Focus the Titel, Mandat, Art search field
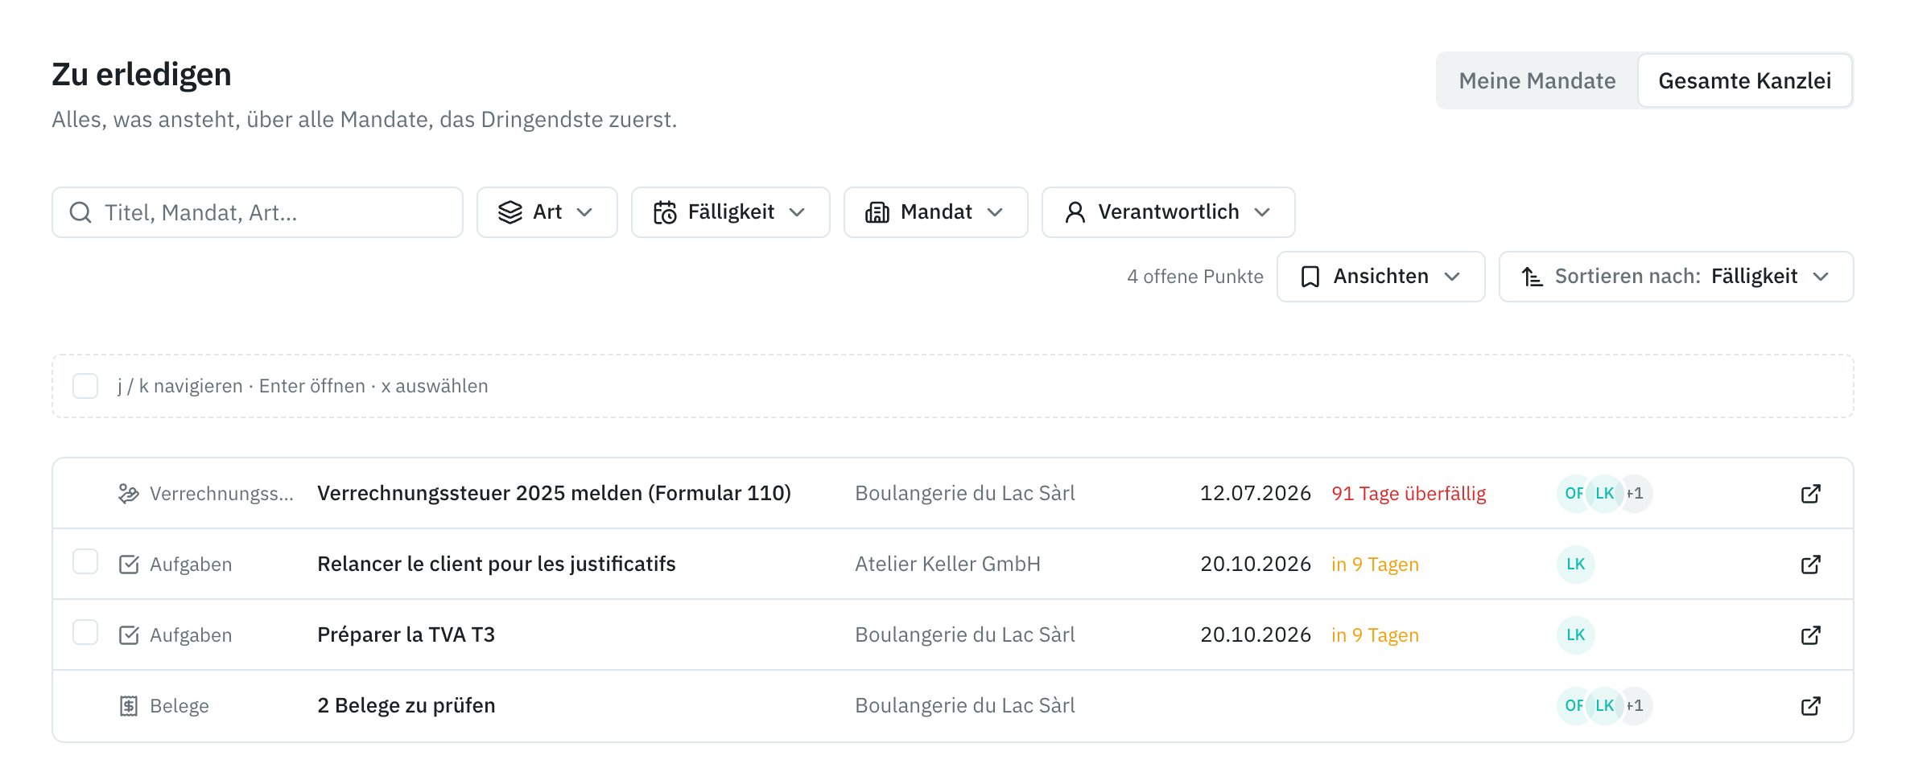The height and width of the screenshot is (772, 1906). [258, 212]
